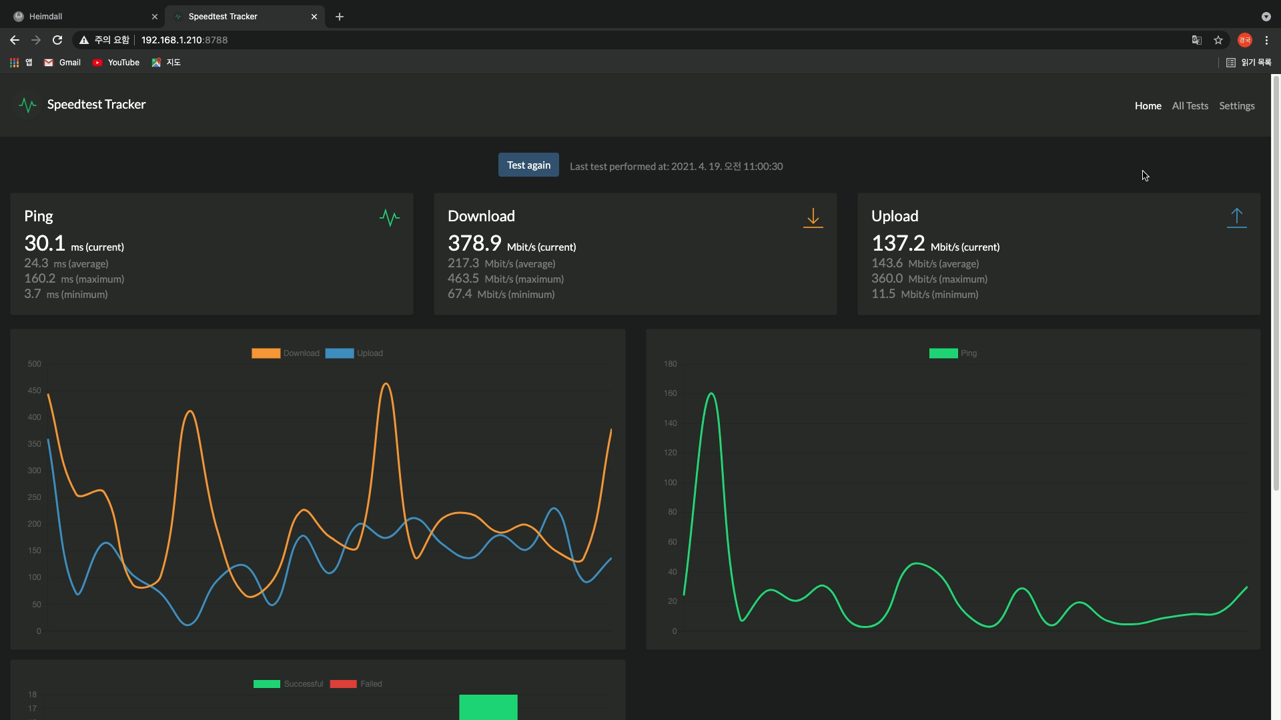Toggle the Upload series in chart legend
Screen dimensions: 1281x720
pyautogui.click(x=354, y=353)
